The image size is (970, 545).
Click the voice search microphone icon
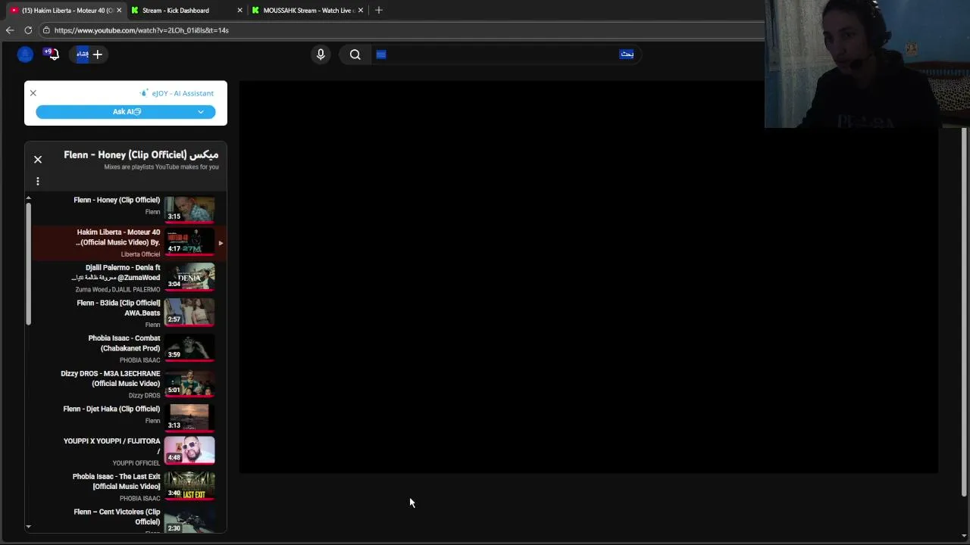click(321, 54)
